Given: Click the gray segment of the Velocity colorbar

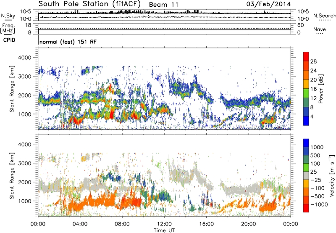Looking at the screenshot, I should tap(306, 175).
